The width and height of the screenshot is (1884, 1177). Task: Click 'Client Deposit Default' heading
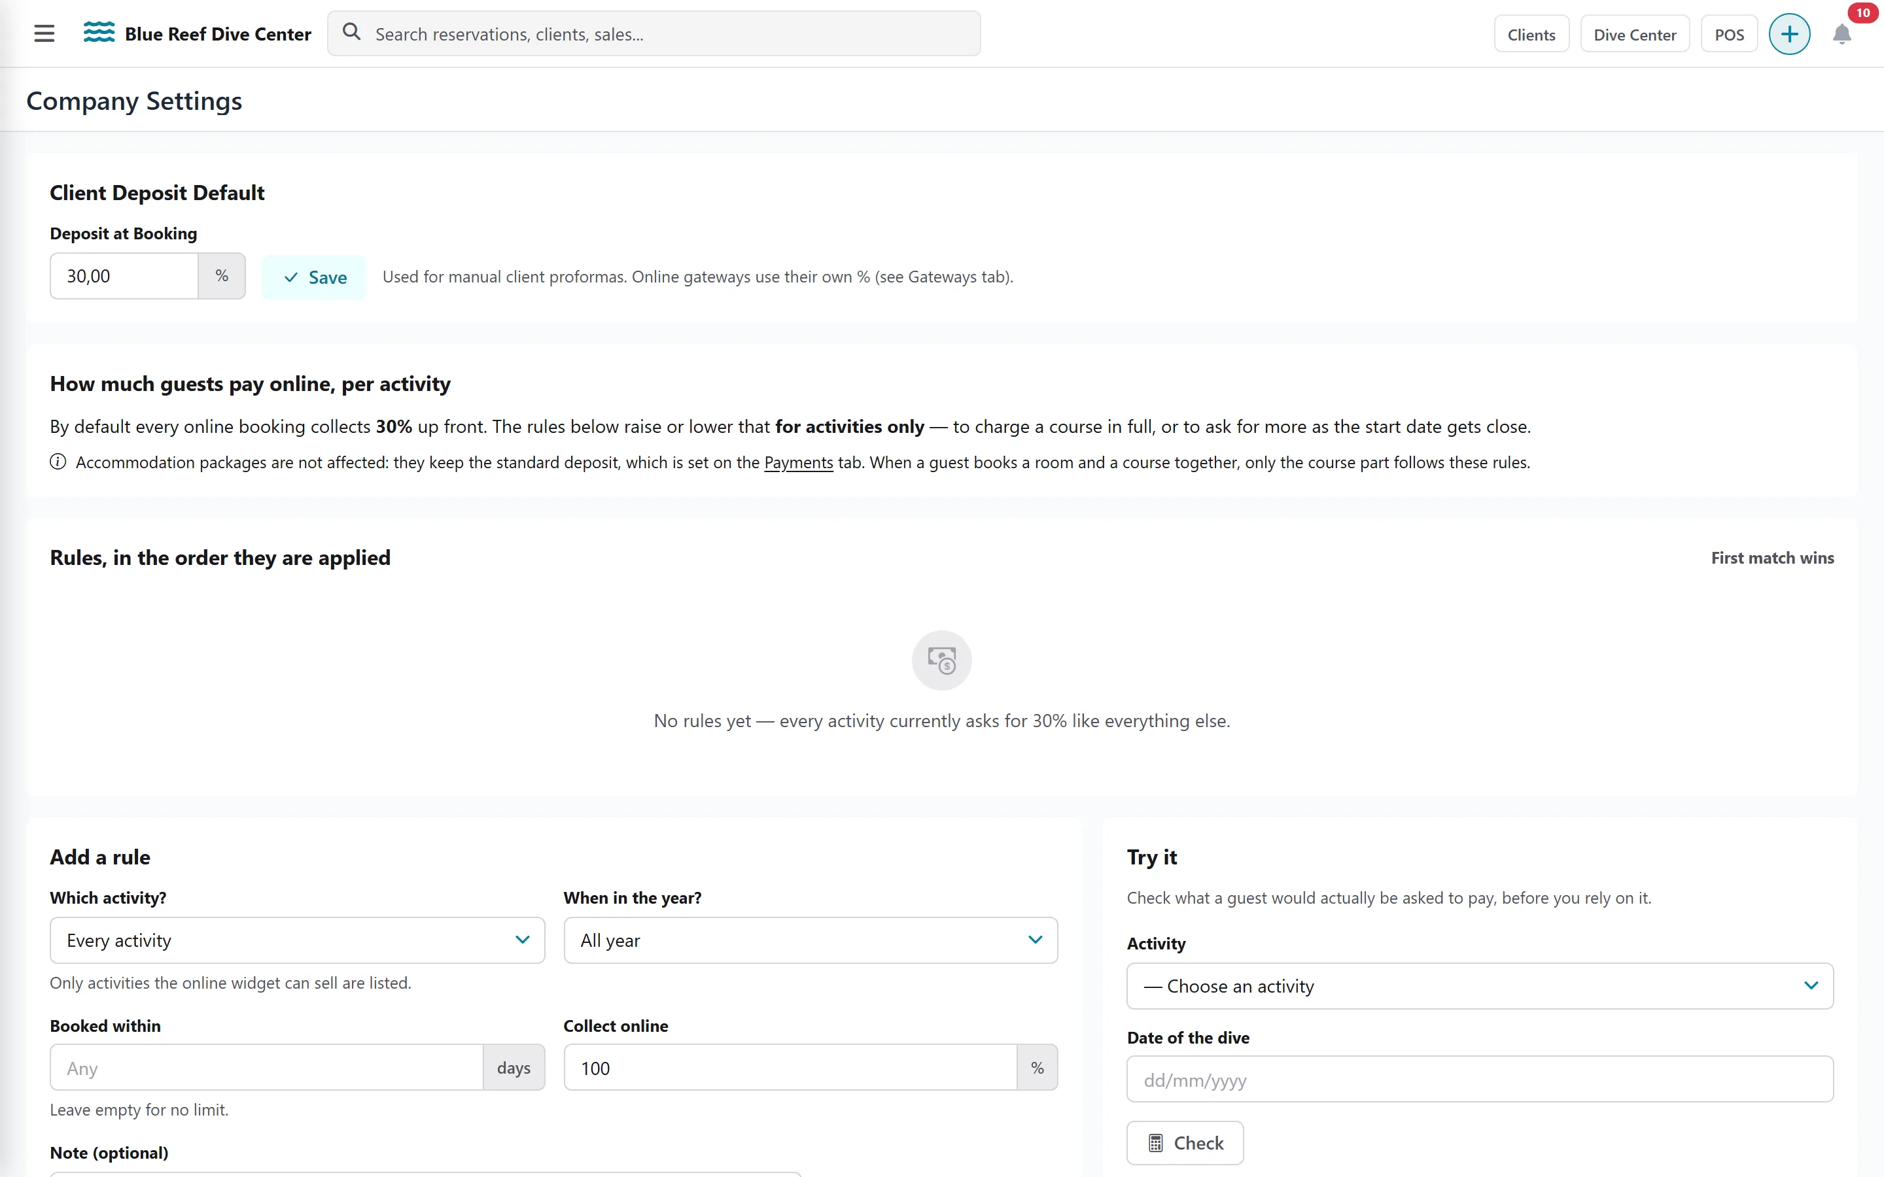[x=156, y=192]
